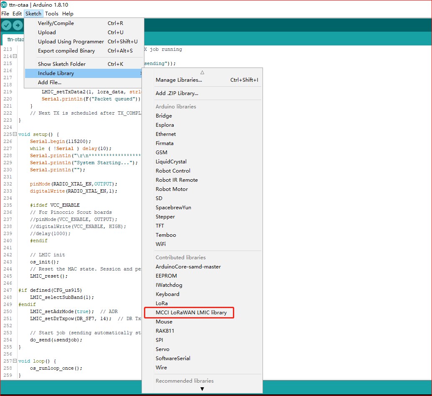Image resolution: width=432 pixels, height=396 pixels.
Task: Include the Mouse library
Action: pos(202,321)
